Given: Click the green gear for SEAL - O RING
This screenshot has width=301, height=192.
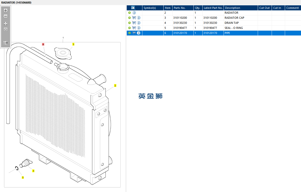Looking at the screenshot, I should (130, 28).
